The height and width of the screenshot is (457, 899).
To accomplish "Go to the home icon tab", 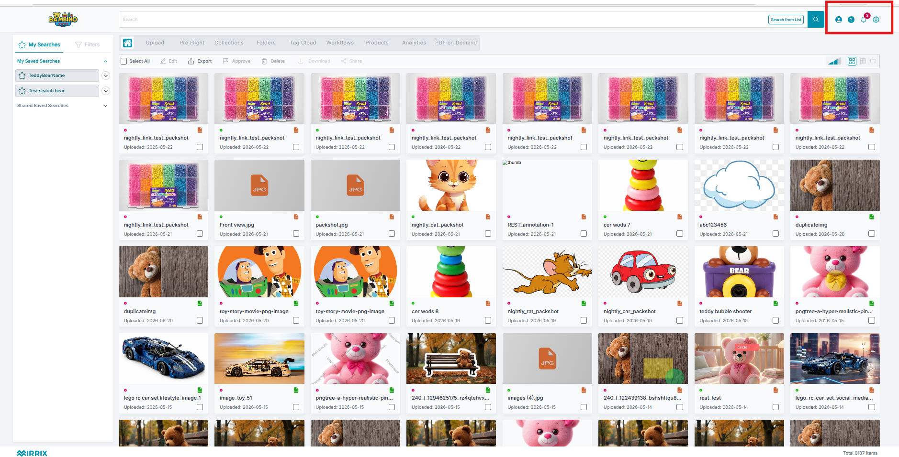I will click(x=128, y=43).
